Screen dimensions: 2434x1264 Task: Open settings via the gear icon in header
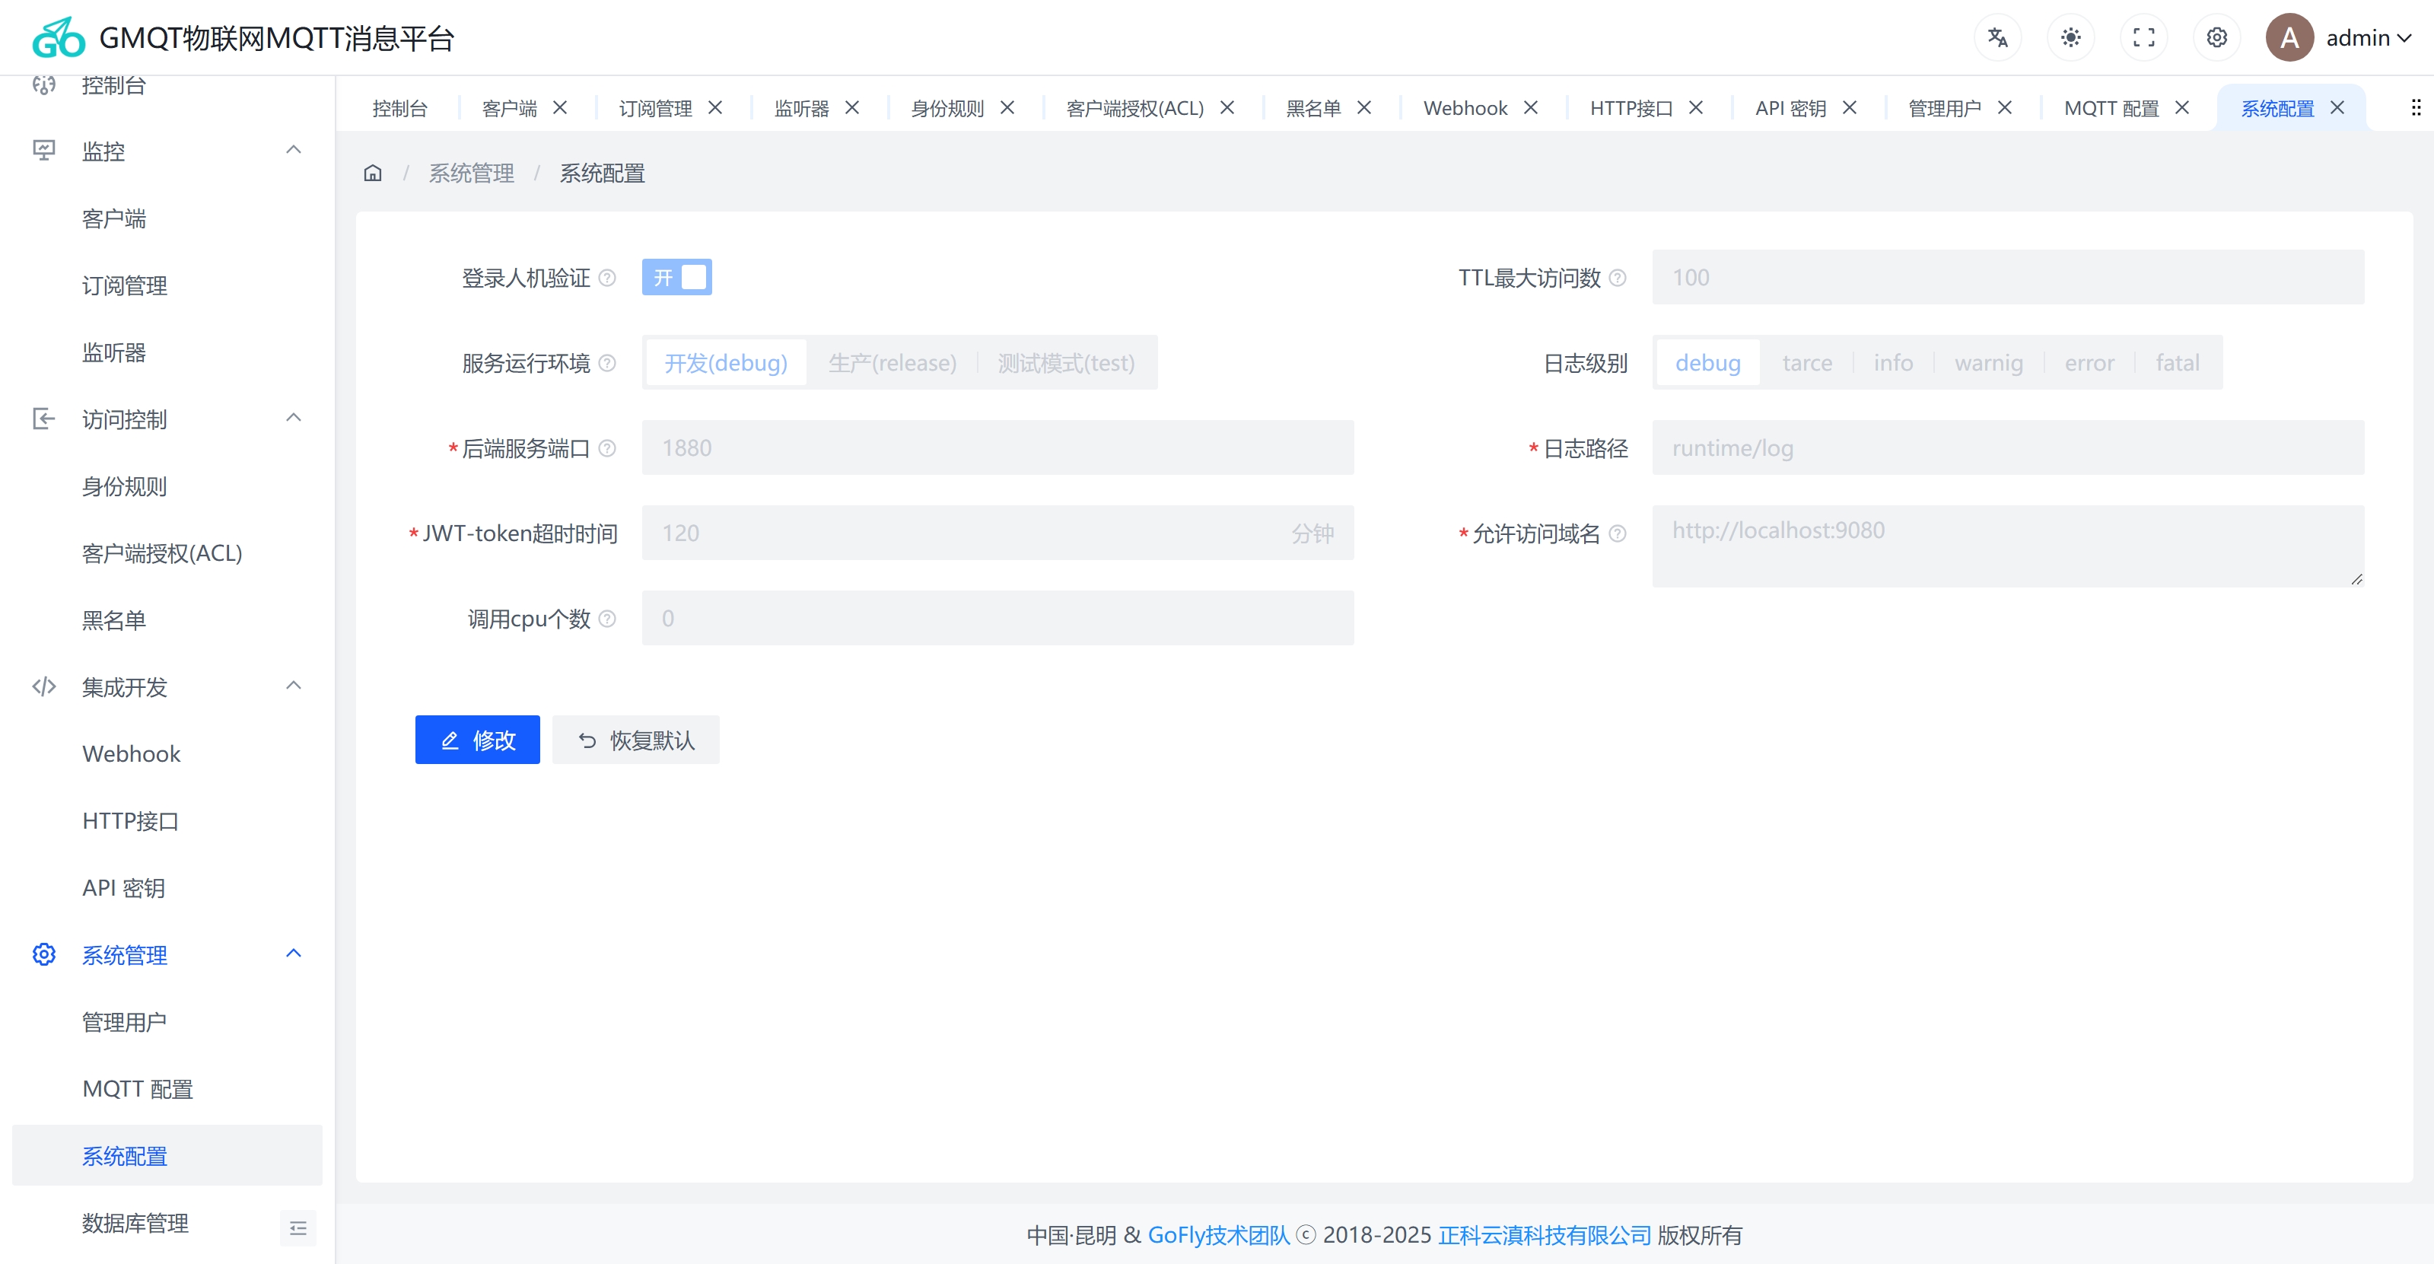coord(2216,37)
